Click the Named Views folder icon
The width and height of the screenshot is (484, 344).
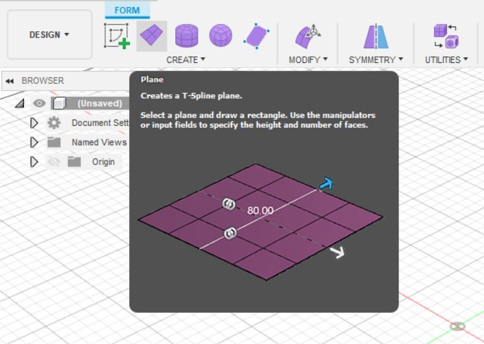(54, 142)
